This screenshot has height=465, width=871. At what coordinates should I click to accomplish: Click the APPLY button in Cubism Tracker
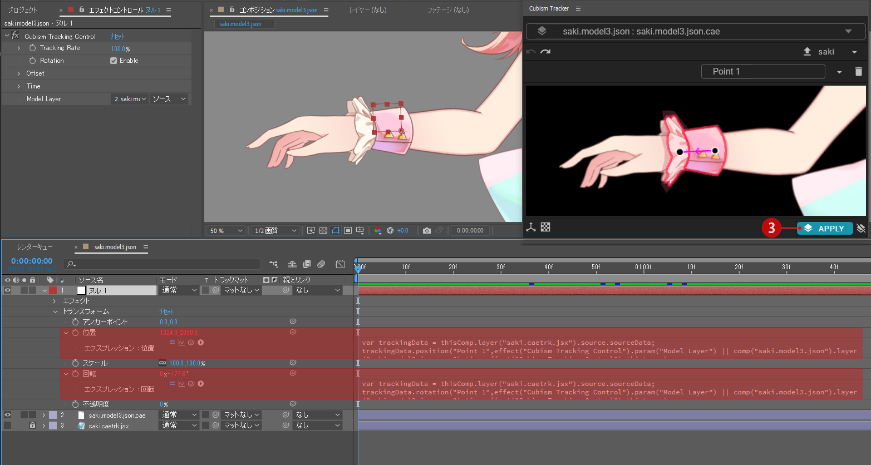coord(825,228)
